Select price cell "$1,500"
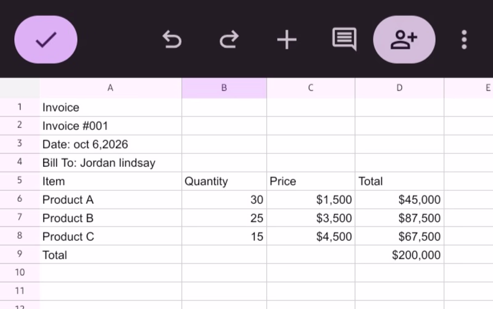Screen dimensions: 493x309 (311, 199)
